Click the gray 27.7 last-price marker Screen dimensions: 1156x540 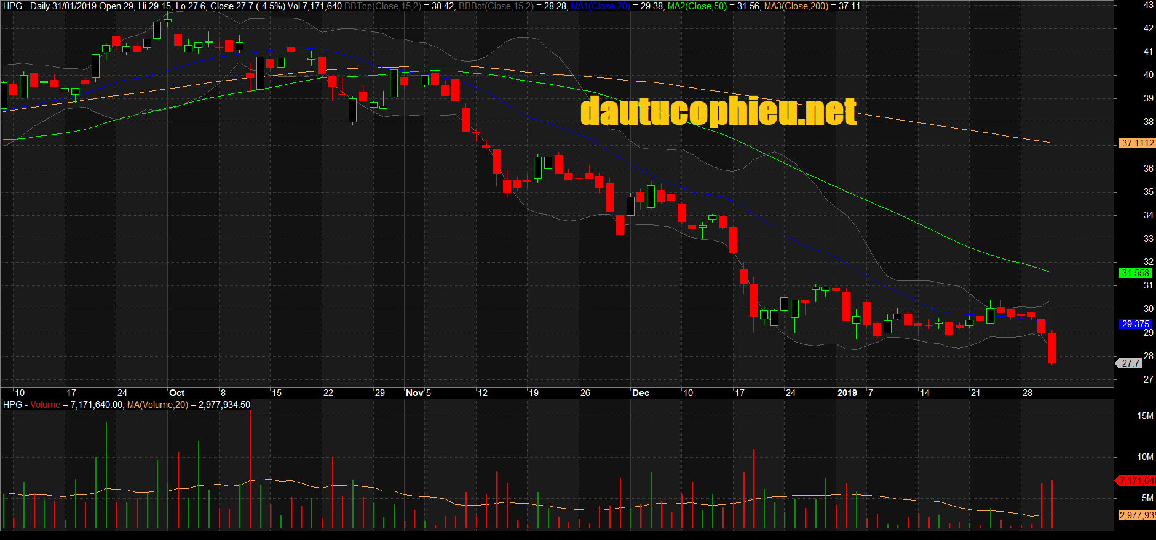pyautogui.click(x=1130, y=363)
